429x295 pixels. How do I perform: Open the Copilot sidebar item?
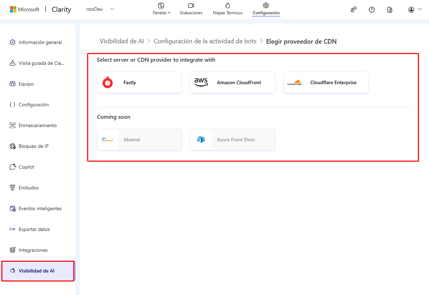(x=38, y=167)
